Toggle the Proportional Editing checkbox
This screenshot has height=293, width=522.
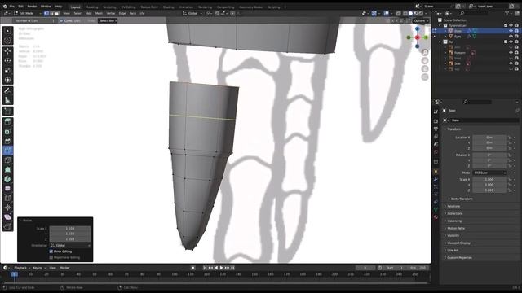51,257
